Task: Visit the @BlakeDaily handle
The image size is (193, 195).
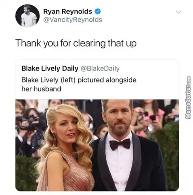Action: tap(100, 69)
